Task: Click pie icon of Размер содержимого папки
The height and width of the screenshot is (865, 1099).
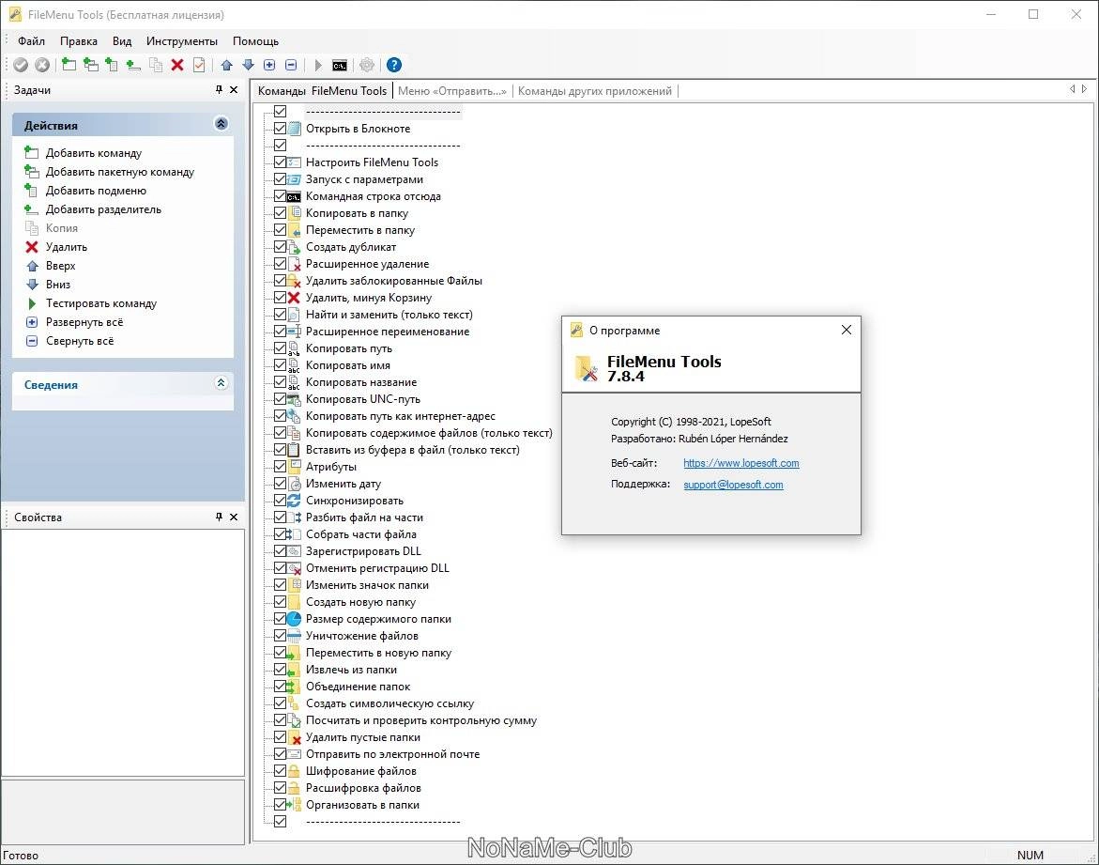Action: coord(294,619)
